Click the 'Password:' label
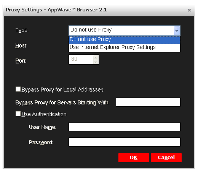Screen dimensions: 198x172 41,142
